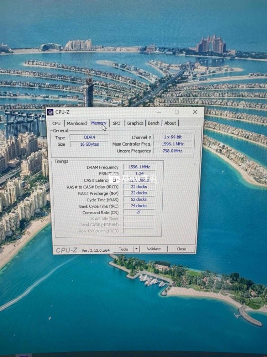Click the empty Total CAS# (tRDRAM) field
The image size is (267, 357).
139,225
